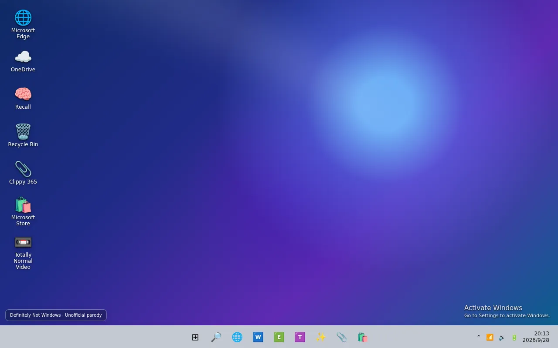Image resolution: width=558 pixels, height=348 pixels.
Task: Check the battery tray icon
Action: coord(514,337)
